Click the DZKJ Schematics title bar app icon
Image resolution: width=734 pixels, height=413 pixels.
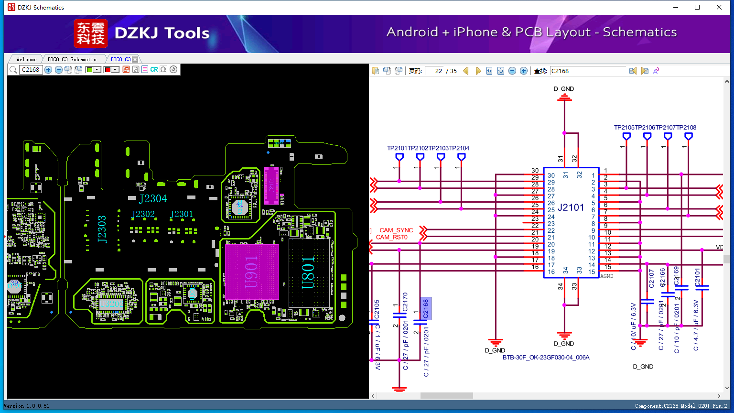pos(11,7)
